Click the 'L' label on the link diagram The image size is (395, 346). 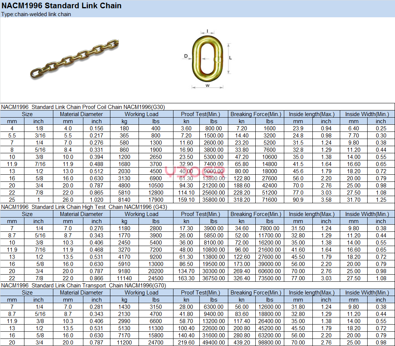point(230,58)
